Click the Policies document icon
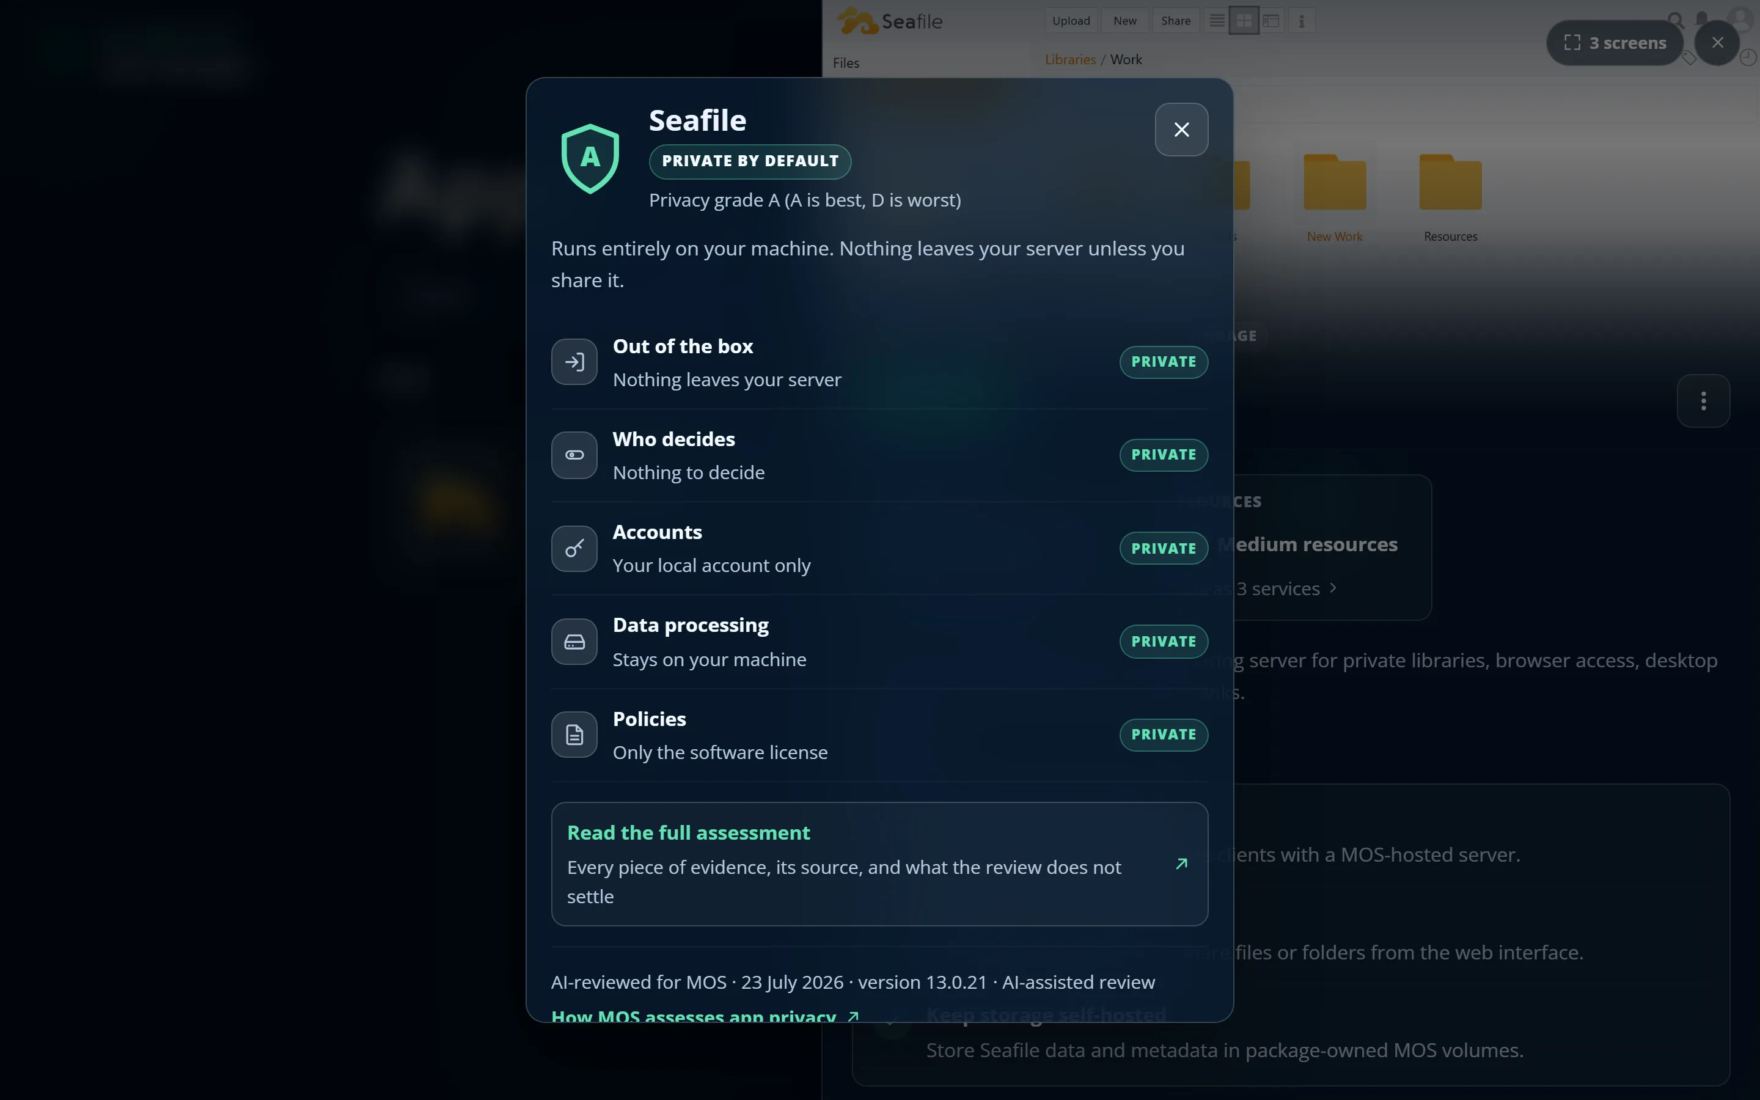The height and width of the screenshot is (1100, 1760). tap(574, 735)
